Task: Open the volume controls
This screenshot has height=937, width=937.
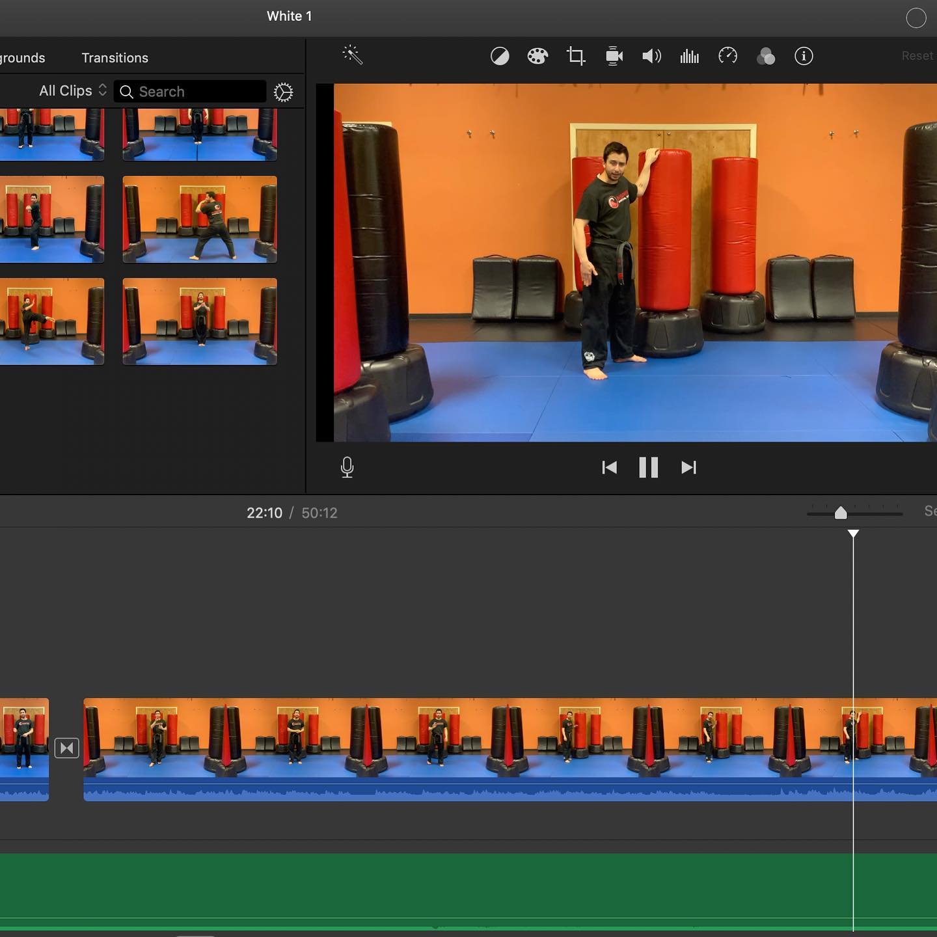Action: [651, 57]
